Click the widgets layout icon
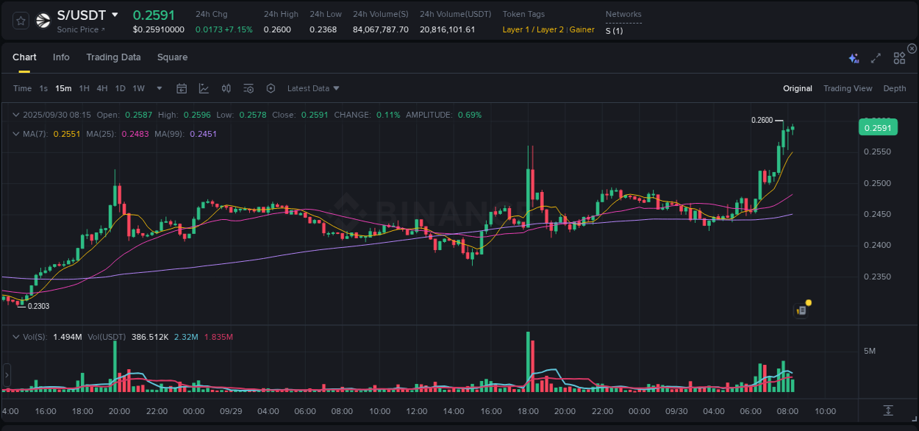 click(899, 57)
